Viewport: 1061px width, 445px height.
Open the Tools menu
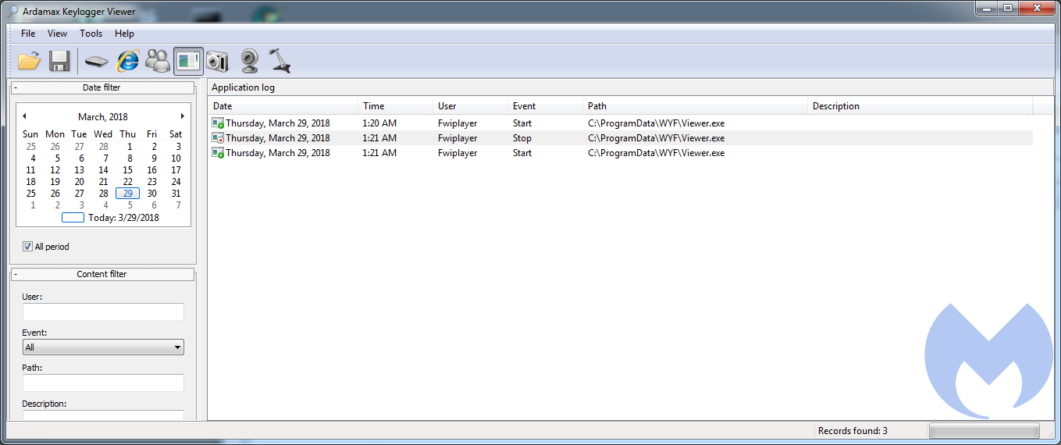[x=91, y=34]
